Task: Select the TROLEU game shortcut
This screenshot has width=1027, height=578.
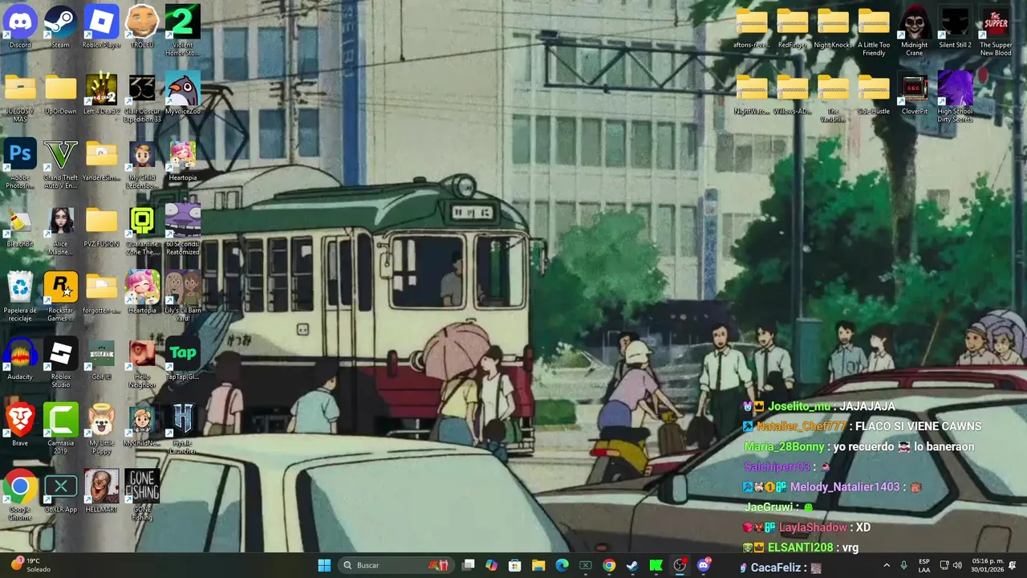Action: pos(142,28)
